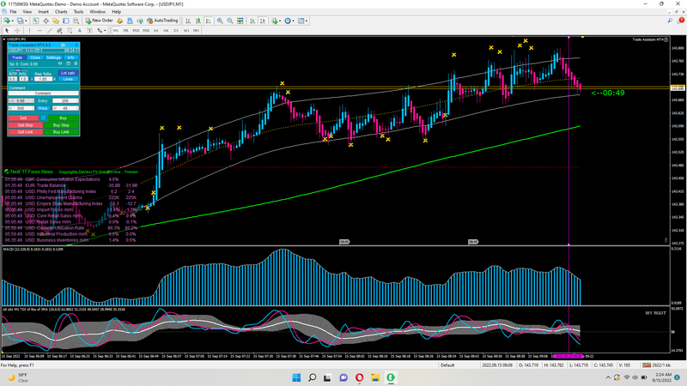Screen dimensions: 687x386
Task: Select the trendline drawing tool
Action: (50, 31)
